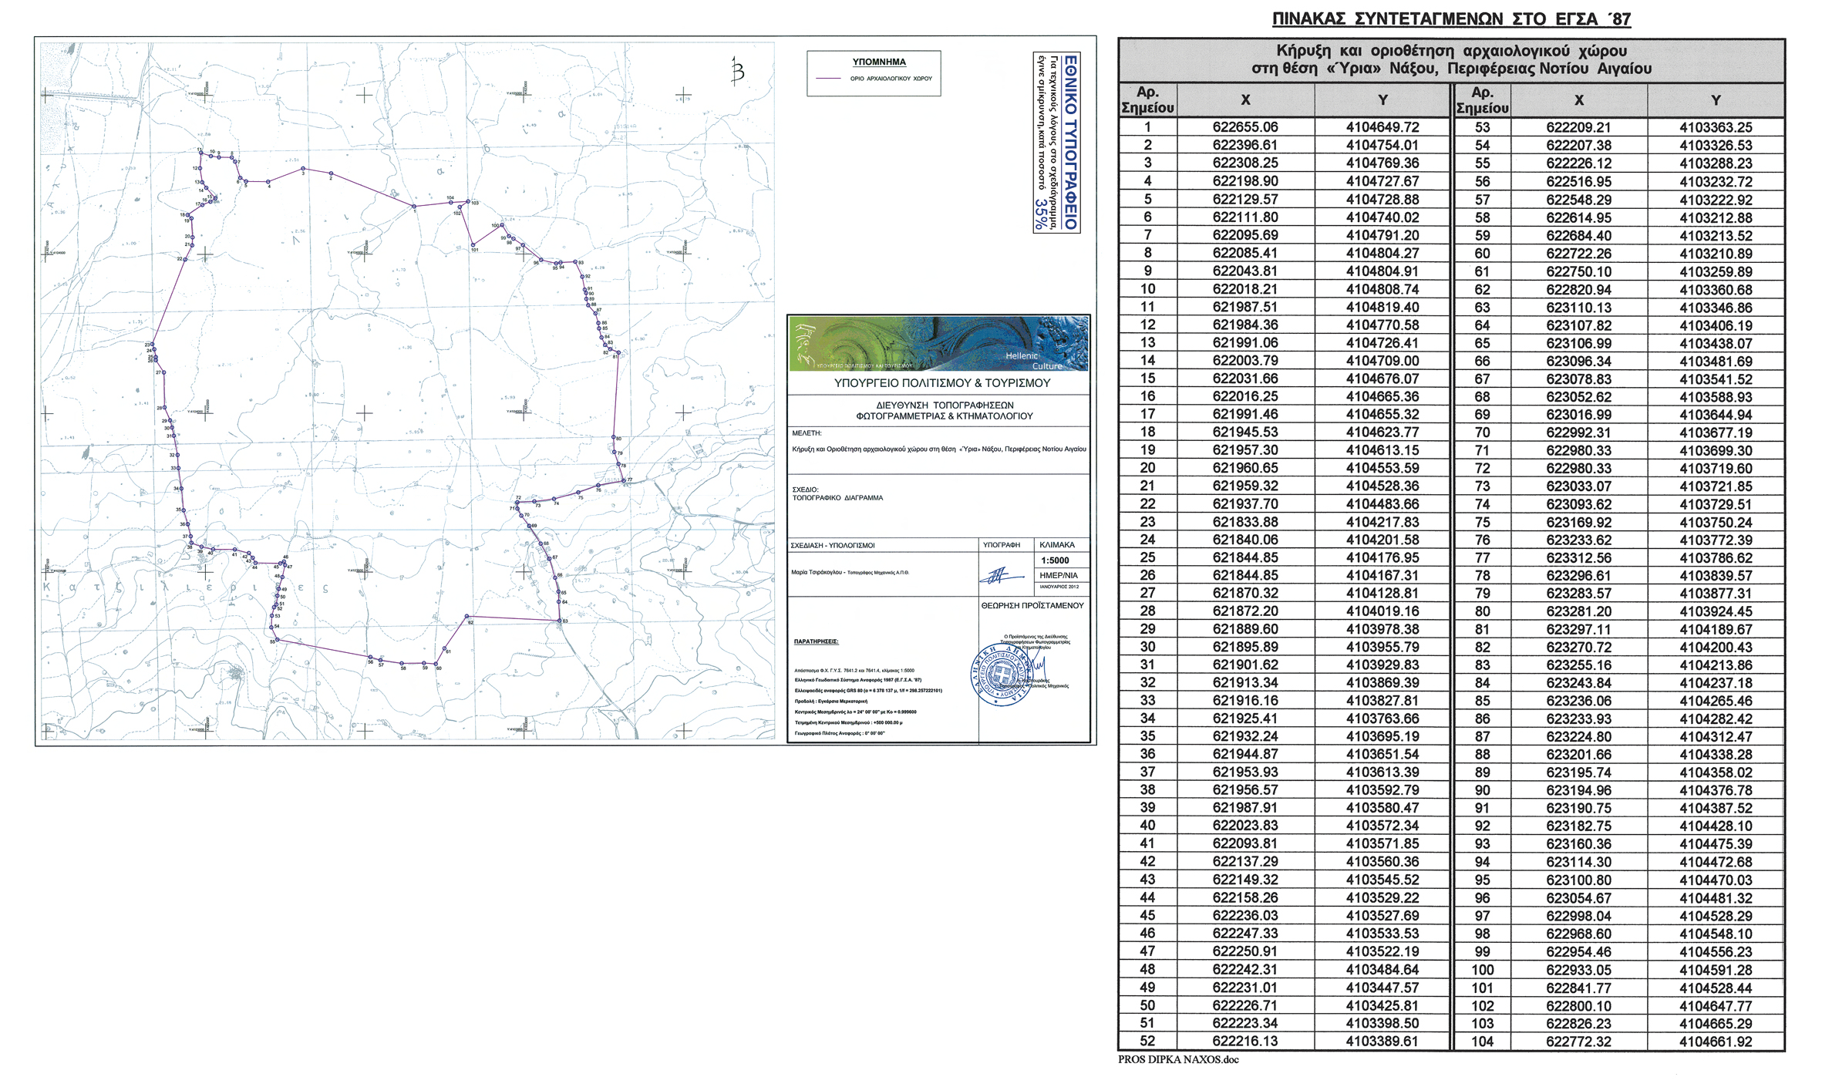Image resolution: width=1822 pixels, height=1087 pixels.
Task: Click Y value 4104661.92 for point 104
Action: point(1716,1042)
